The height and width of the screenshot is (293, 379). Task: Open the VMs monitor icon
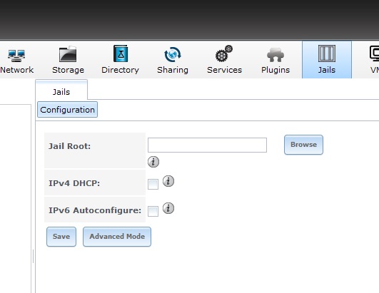[x=375, y=53]
